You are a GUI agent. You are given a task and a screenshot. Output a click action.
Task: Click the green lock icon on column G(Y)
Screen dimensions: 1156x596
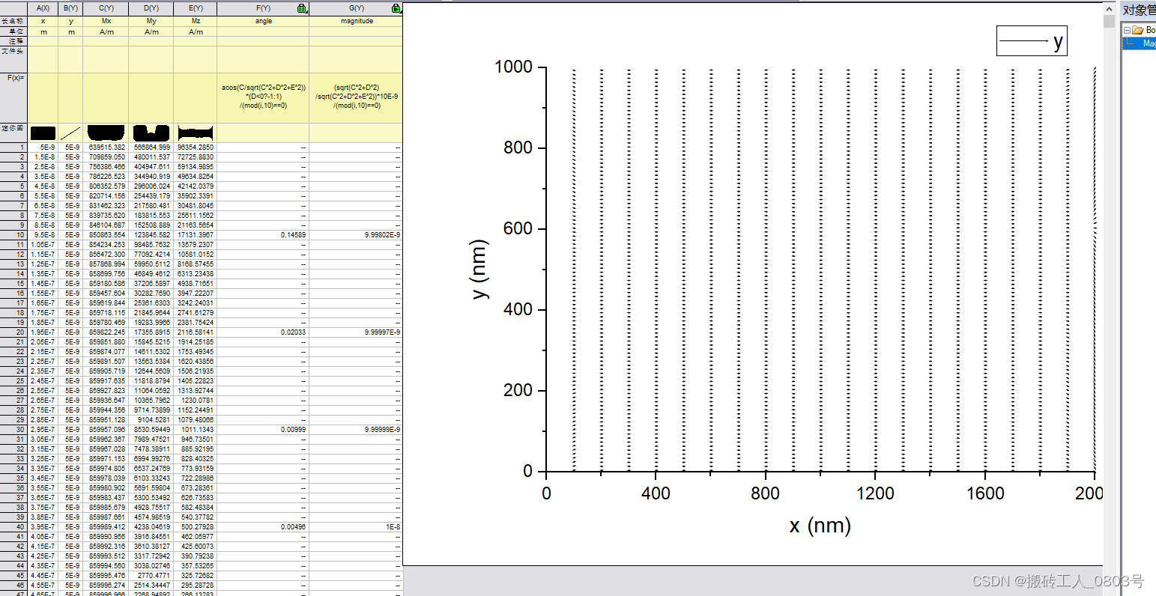396,9
